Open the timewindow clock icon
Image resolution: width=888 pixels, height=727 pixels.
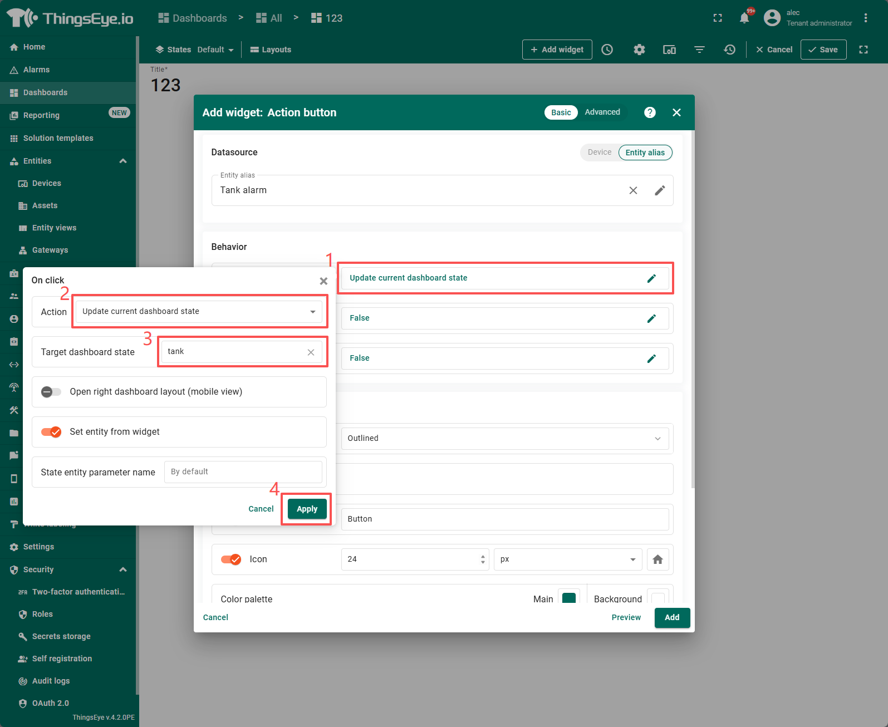(607, 50)
